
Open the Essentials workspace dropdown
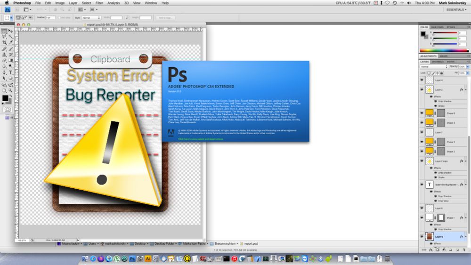coord(456,9)
